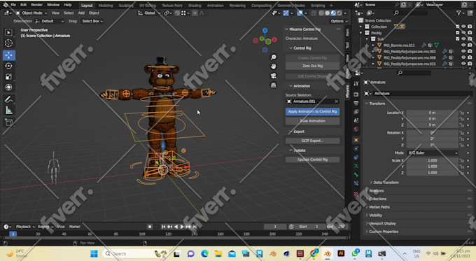
Task: Click the current frame number field
Action: click(x=275, y=227)
